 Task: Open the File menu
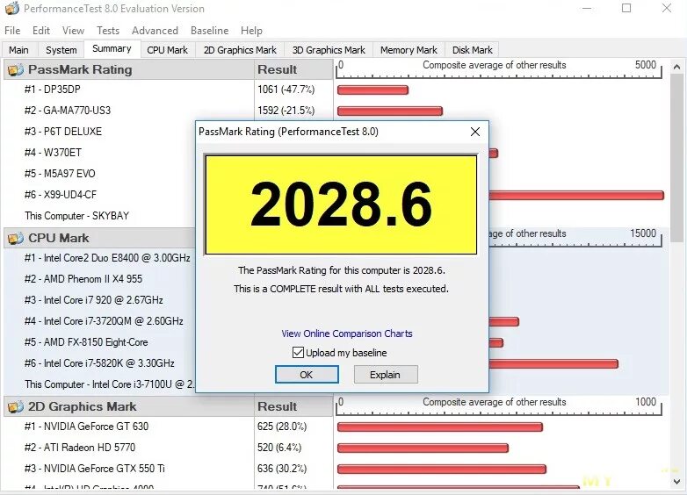pos(12,31)
